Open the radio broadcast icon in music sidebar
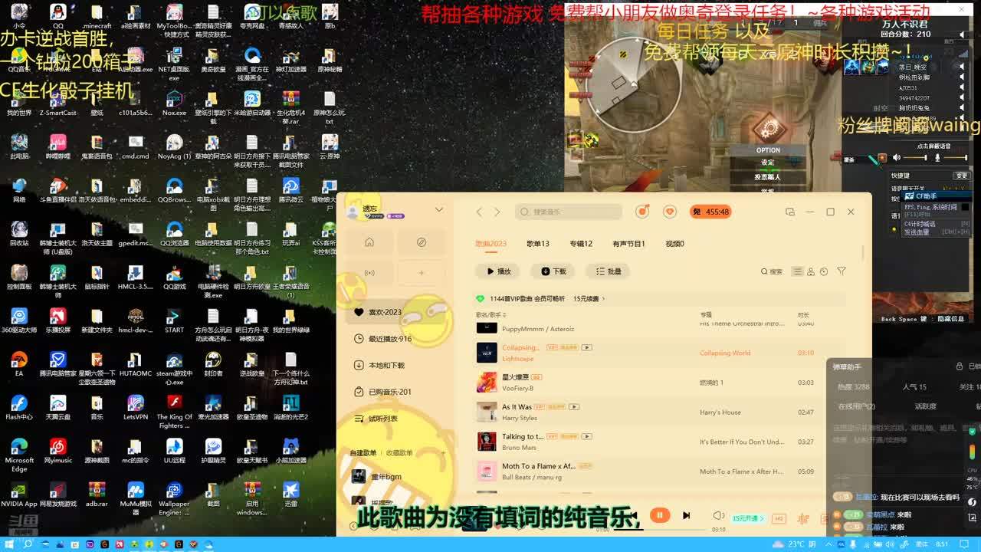This screenshot has height=552, width=981. 369,273
